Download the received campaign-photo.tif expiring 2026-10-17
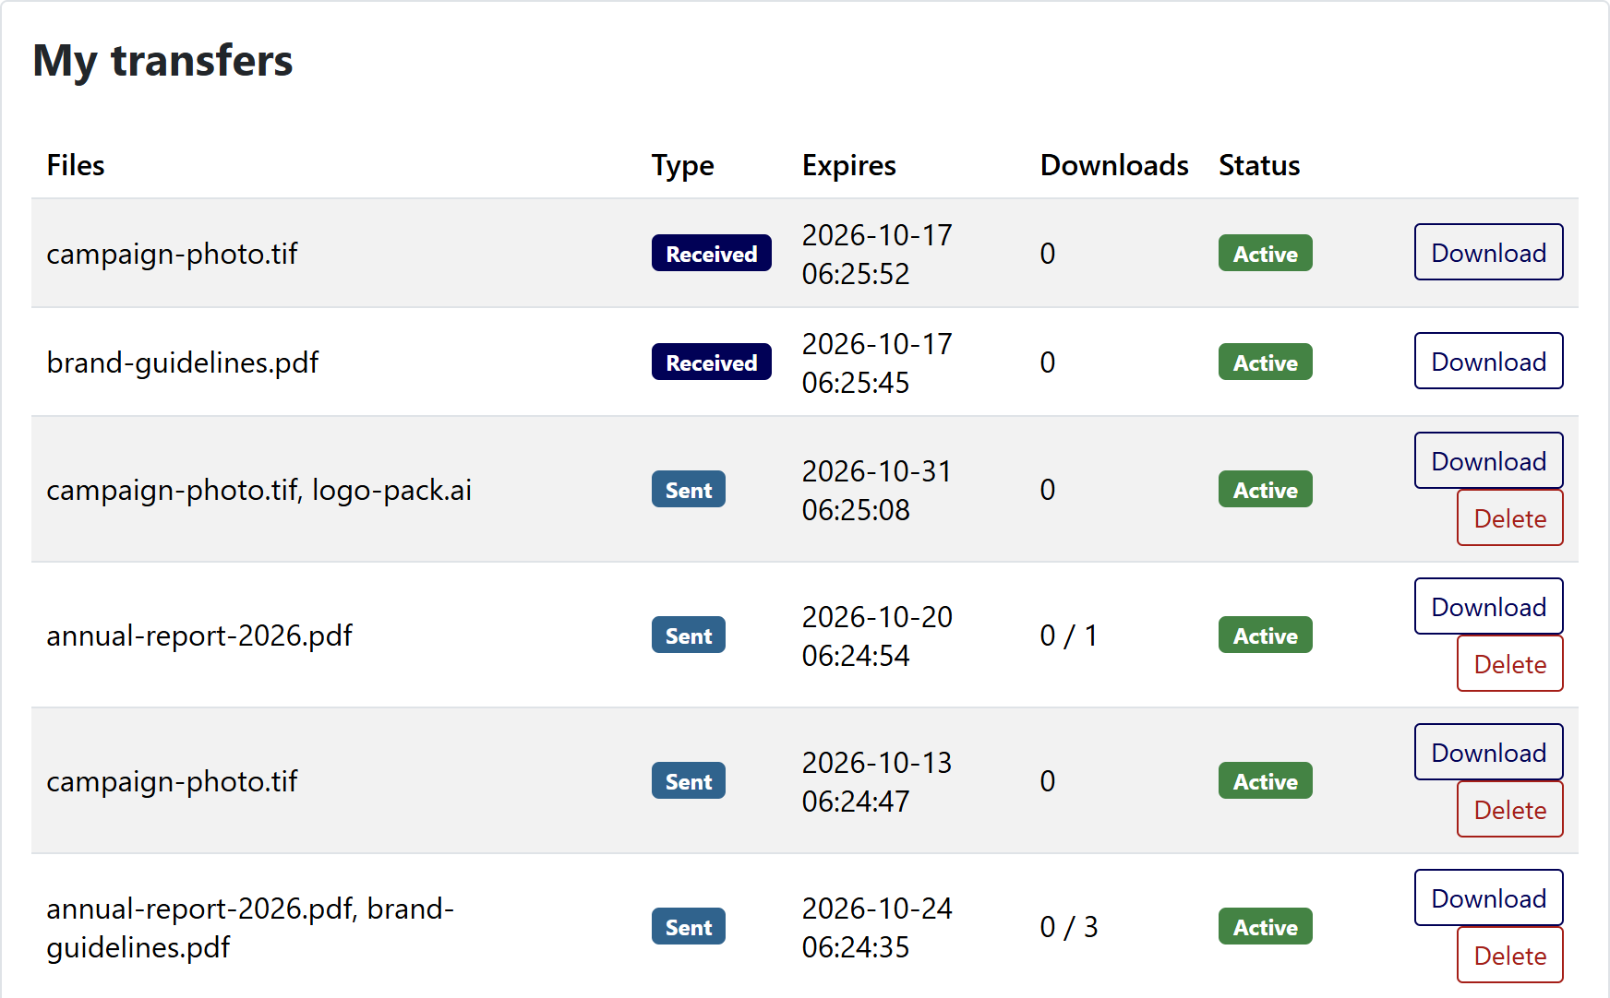Viewport: 1610px width, 998px height. [x=1488, y=252]
